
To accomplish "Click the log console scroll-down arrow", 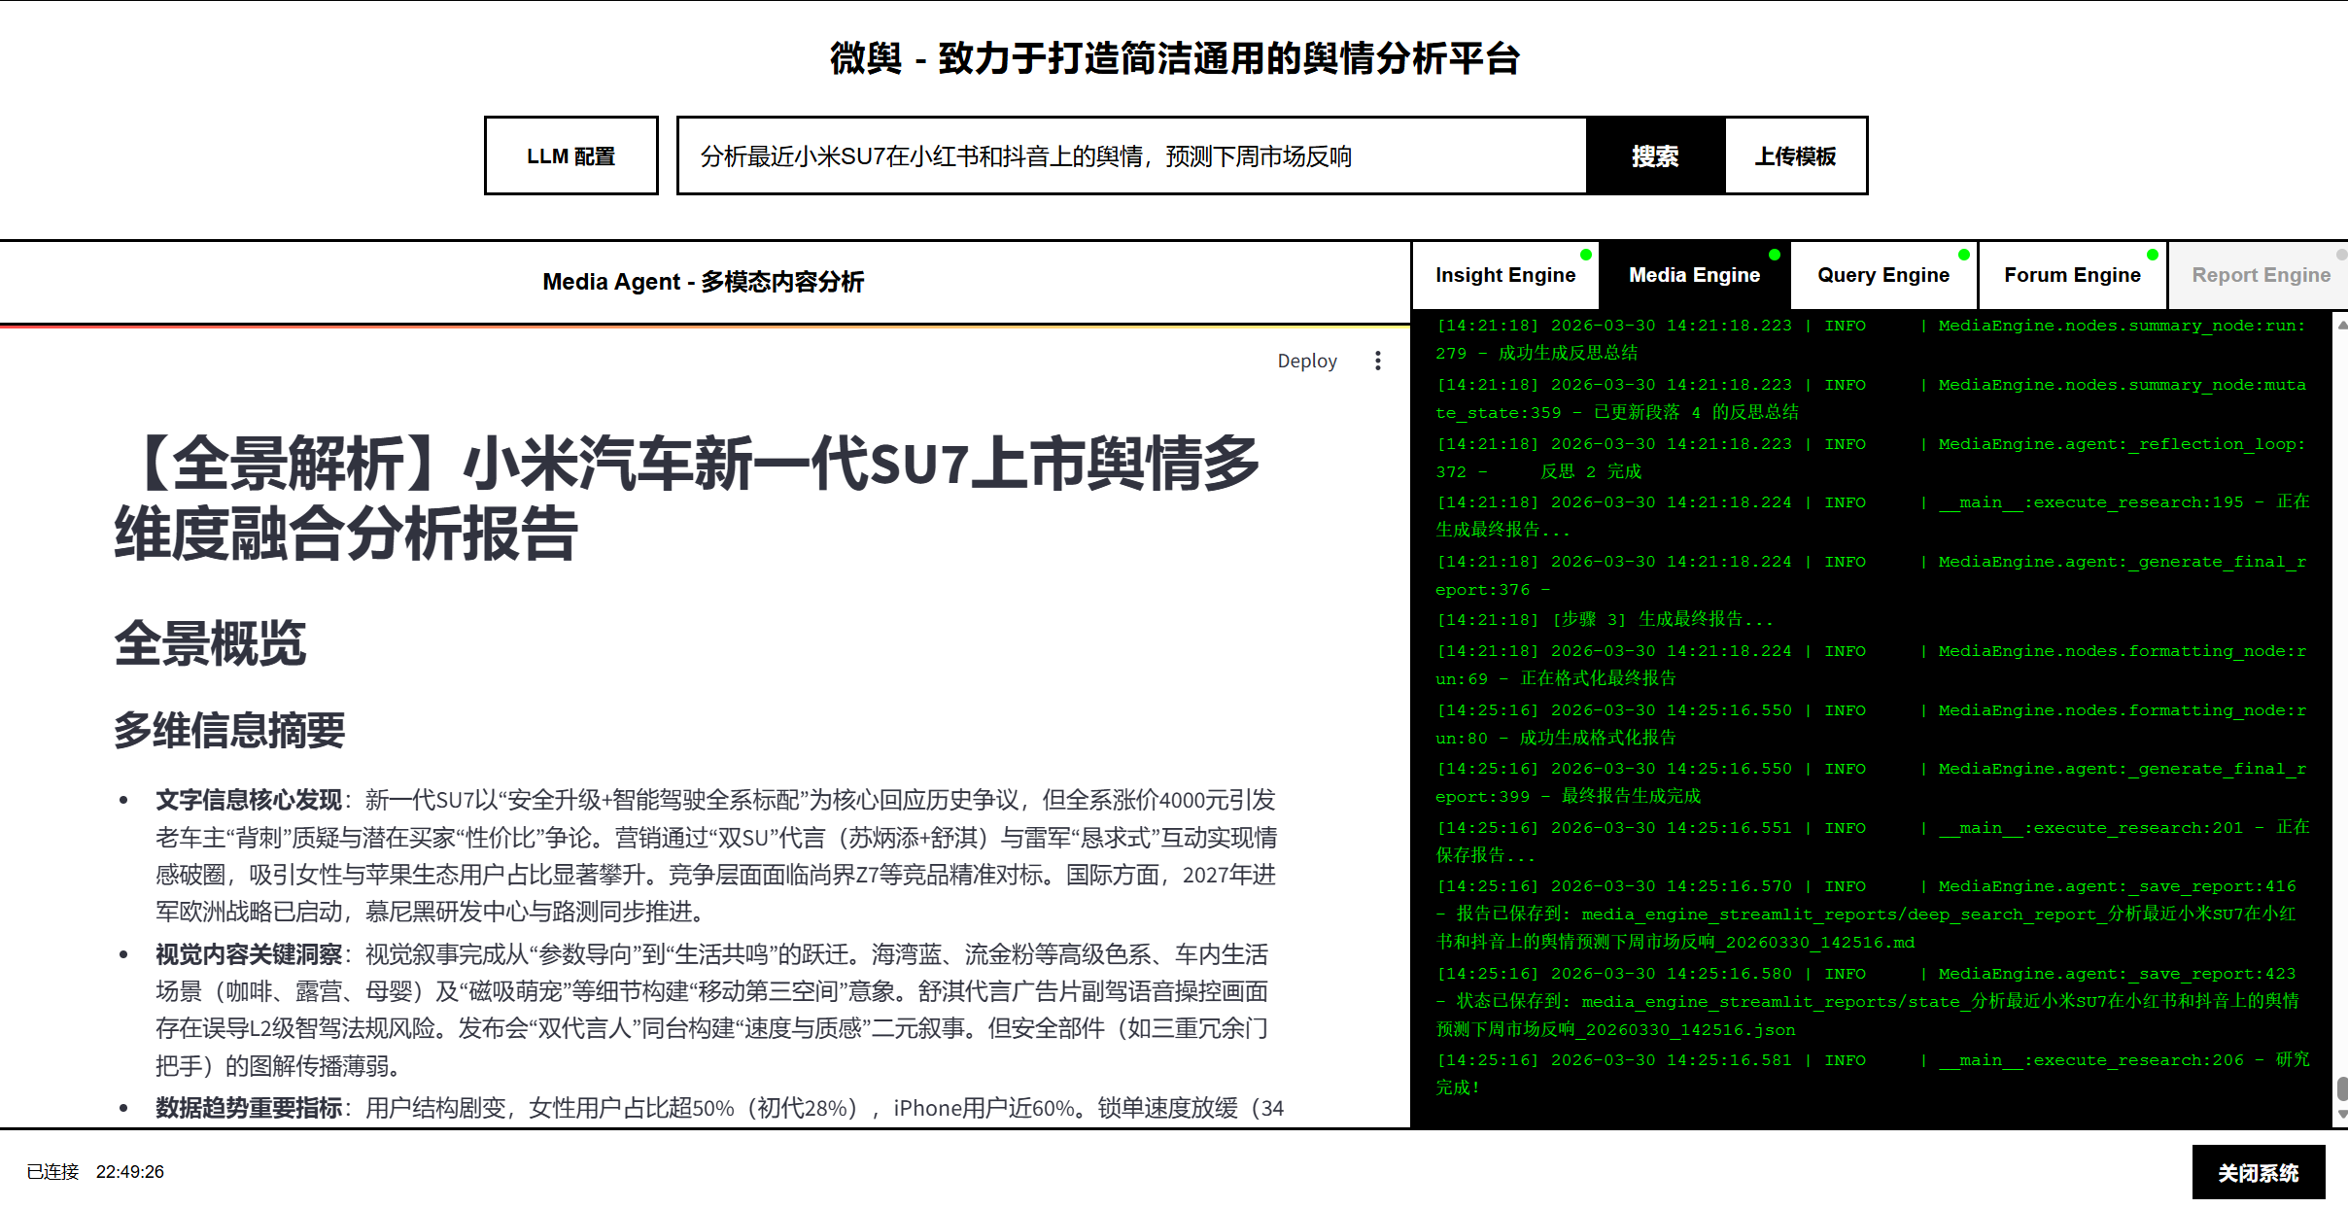I will pos(2341,1115).
